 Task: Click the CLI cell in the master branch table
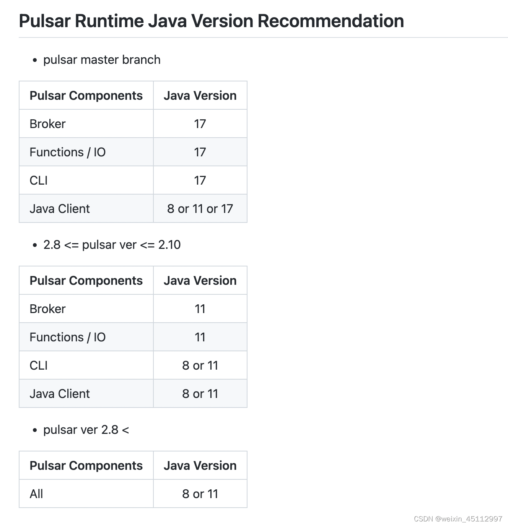click(39, 180)
